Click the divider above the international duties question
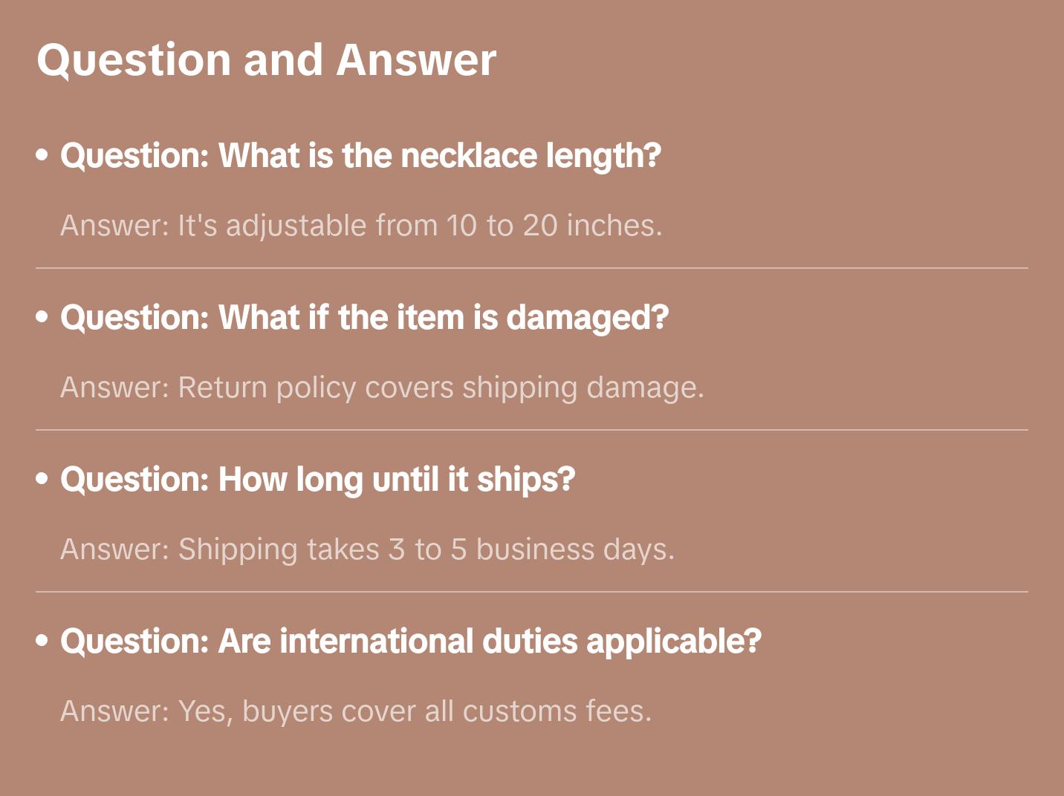Image resolution: width=1064 pixels, height=796 pixels. point(532,592)
